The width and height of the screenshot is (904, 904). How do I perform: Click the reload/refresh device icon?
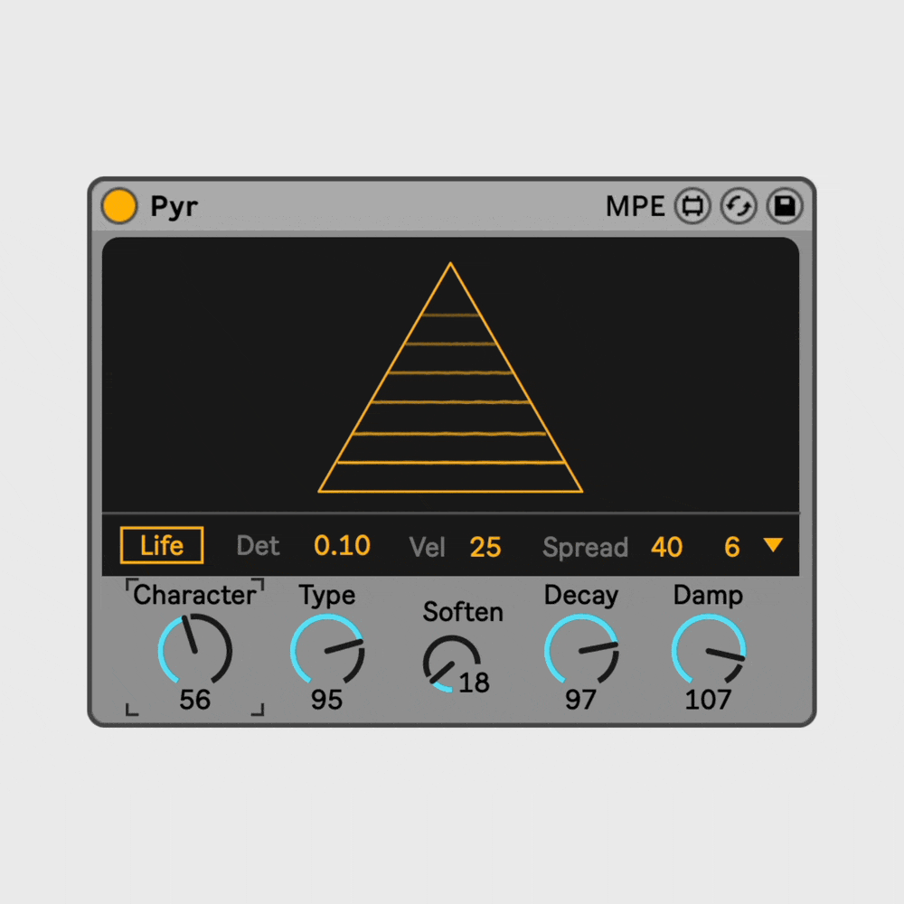[x=739, y=206]
